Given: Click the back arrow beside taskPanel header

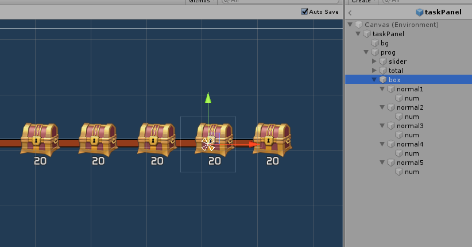Looking at the screenshot, I should tap(350, 13).
